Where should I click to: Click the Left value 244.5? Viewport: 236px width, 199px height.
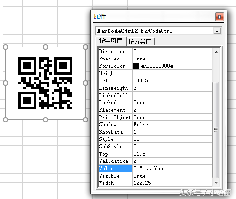pos(172,80)
